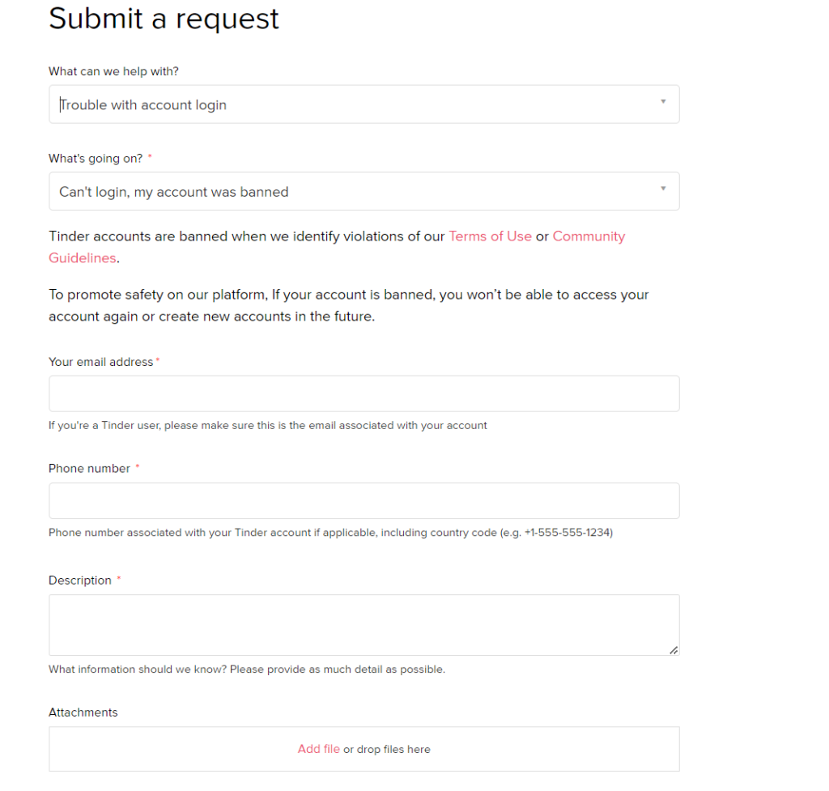The width and height of the screenshot is (829, 791).
Task: Click the 'Your email address' field label
Action: point(101,362)
